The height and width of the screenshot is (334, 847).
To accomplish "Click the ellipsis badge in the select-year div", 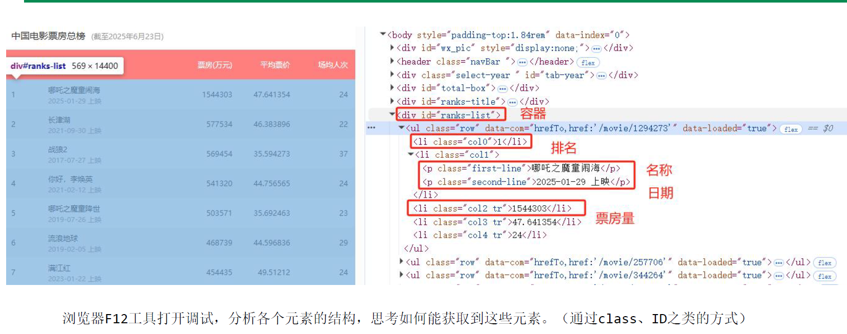I will 601,76.
